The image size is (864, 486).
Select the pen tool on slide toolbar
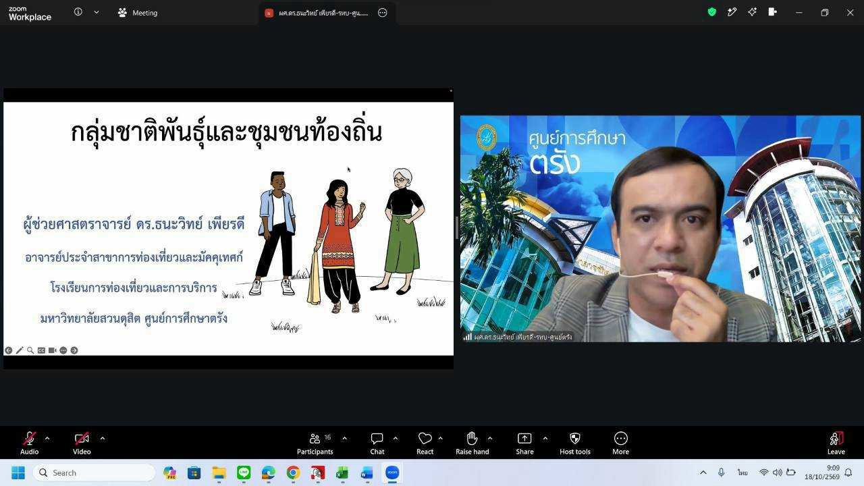[20, 350]
